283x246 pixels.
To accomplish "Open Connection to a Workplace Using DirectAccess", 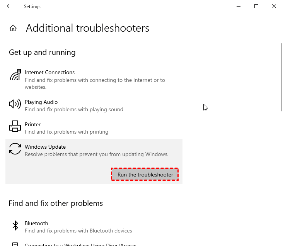I will click(x=80, y=244).
